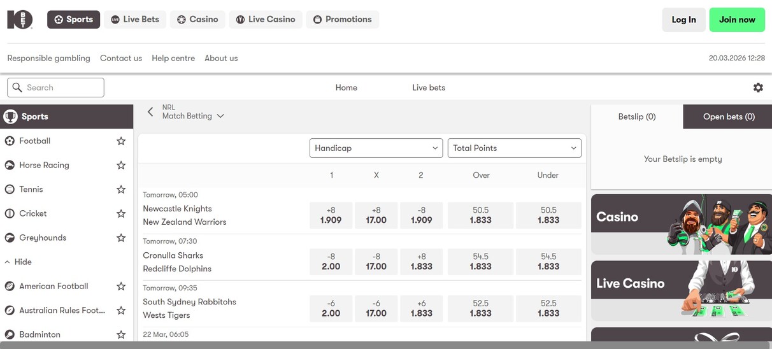
Task: Expand the Match Betting selector
Action: click(193, 116)
